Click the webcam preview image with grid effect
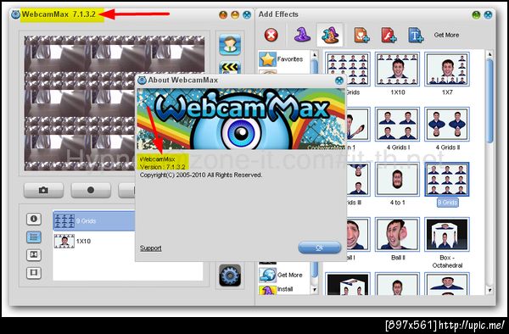509x334 pixels. 115,103
